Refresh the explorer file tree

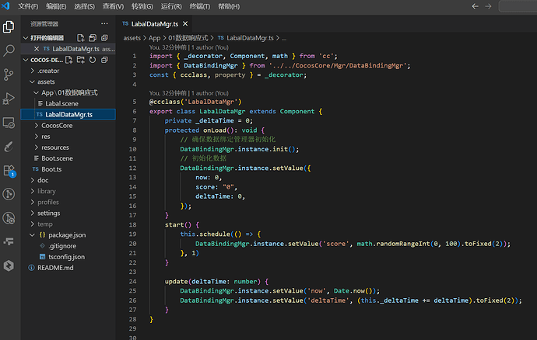(x=93, y=60)
